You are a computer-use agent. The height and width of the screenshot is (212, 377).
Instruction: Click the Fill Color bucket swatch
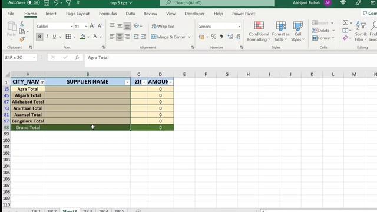point(82,37)
